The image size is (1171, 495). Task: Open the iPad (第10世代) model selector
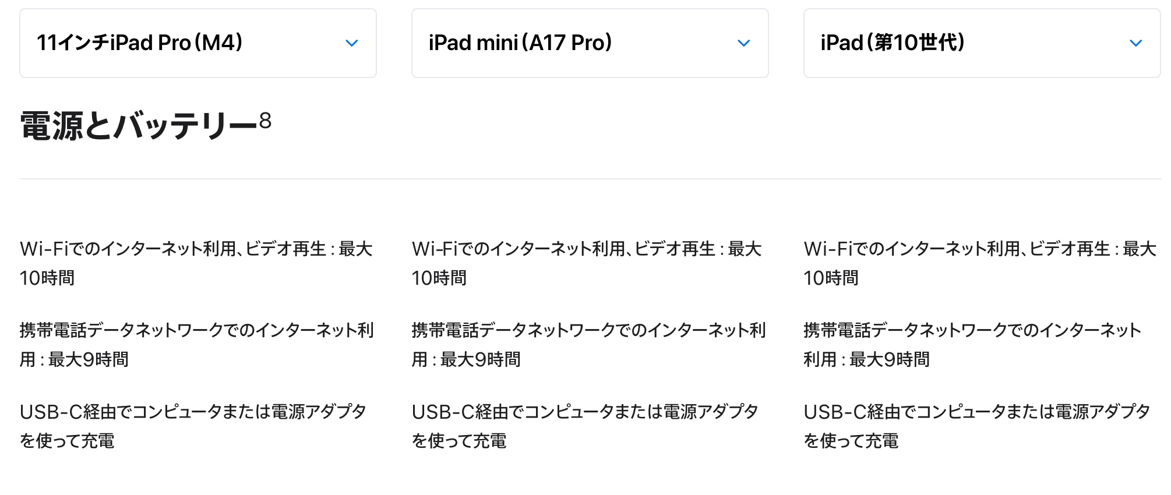982,43
